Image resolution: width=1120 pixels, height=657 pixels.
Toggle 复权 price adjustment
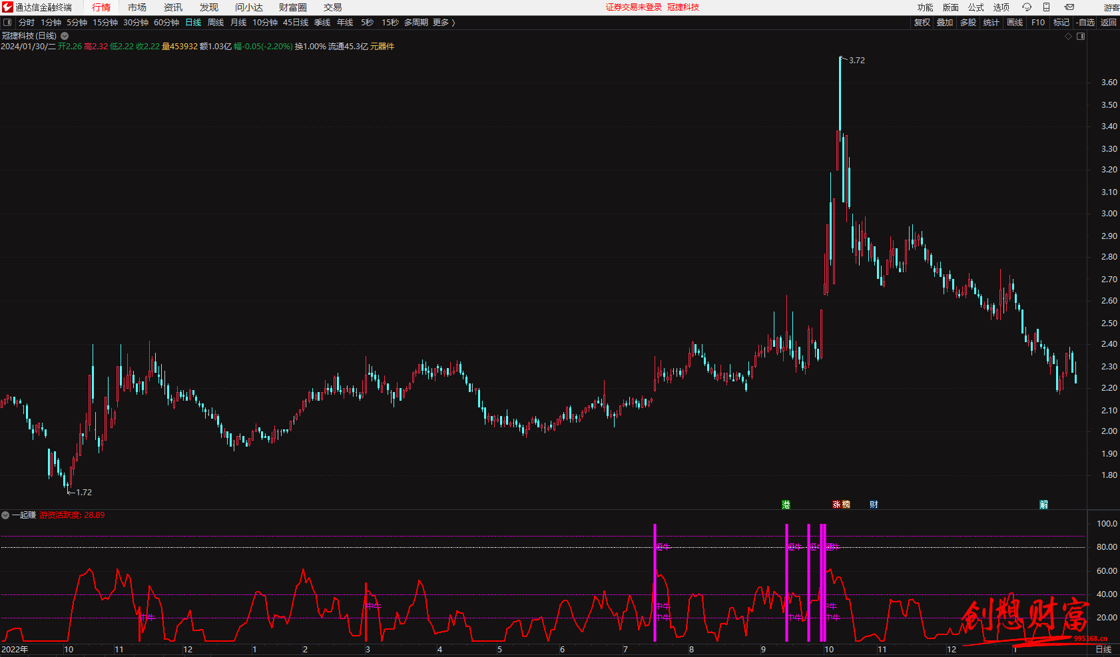[x=922, y=23]
